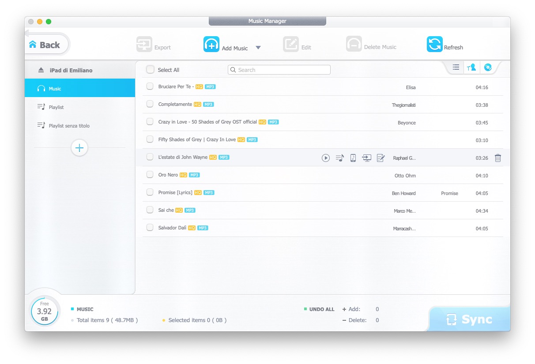Switch to album view disc icon

pos(488,67)
